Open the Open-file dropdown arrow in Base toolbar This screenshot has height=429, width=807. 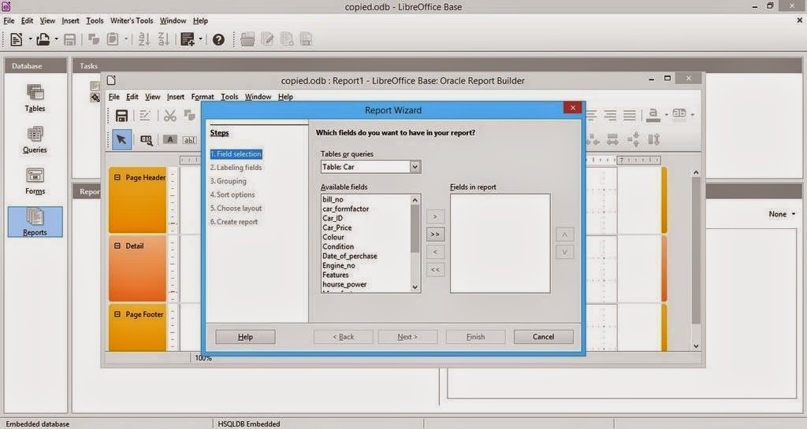pyautogui.click(x=56, y=39)
